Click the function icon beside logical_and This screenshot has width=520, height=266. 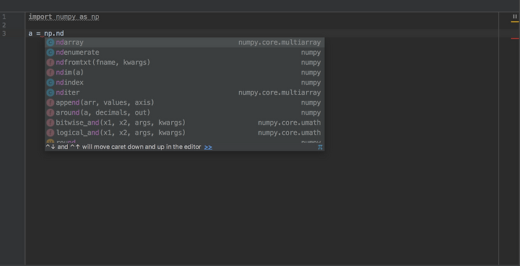tap(51, 133)
